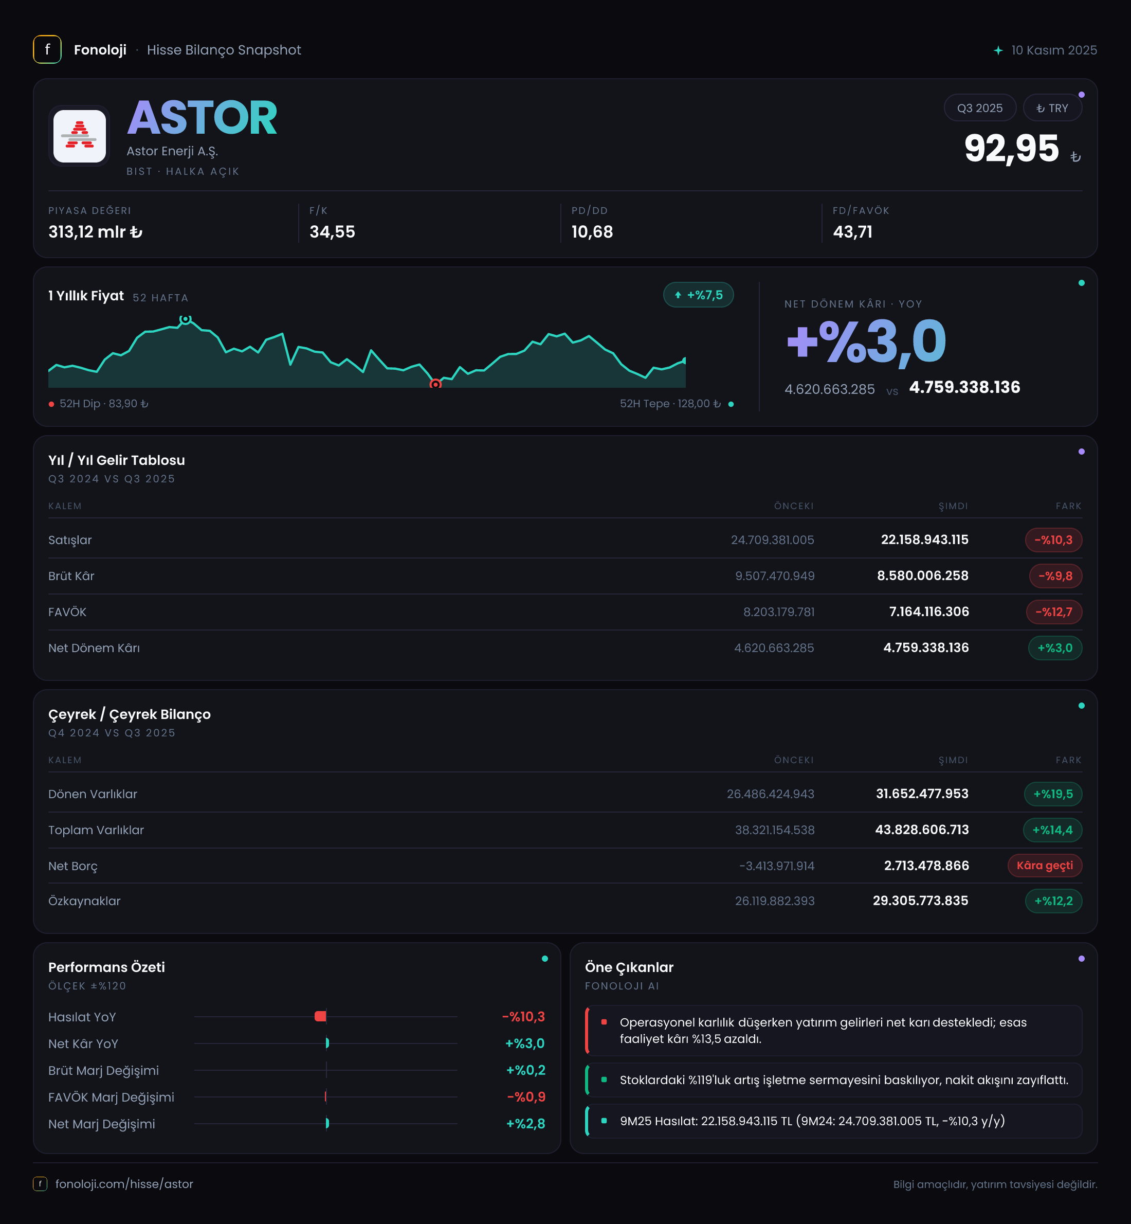1131x1224 pixels.
Task: Click the Çeyrek / Çeyrek Bilanço heading
Action: pyautogui.click(x=129, y=714)
